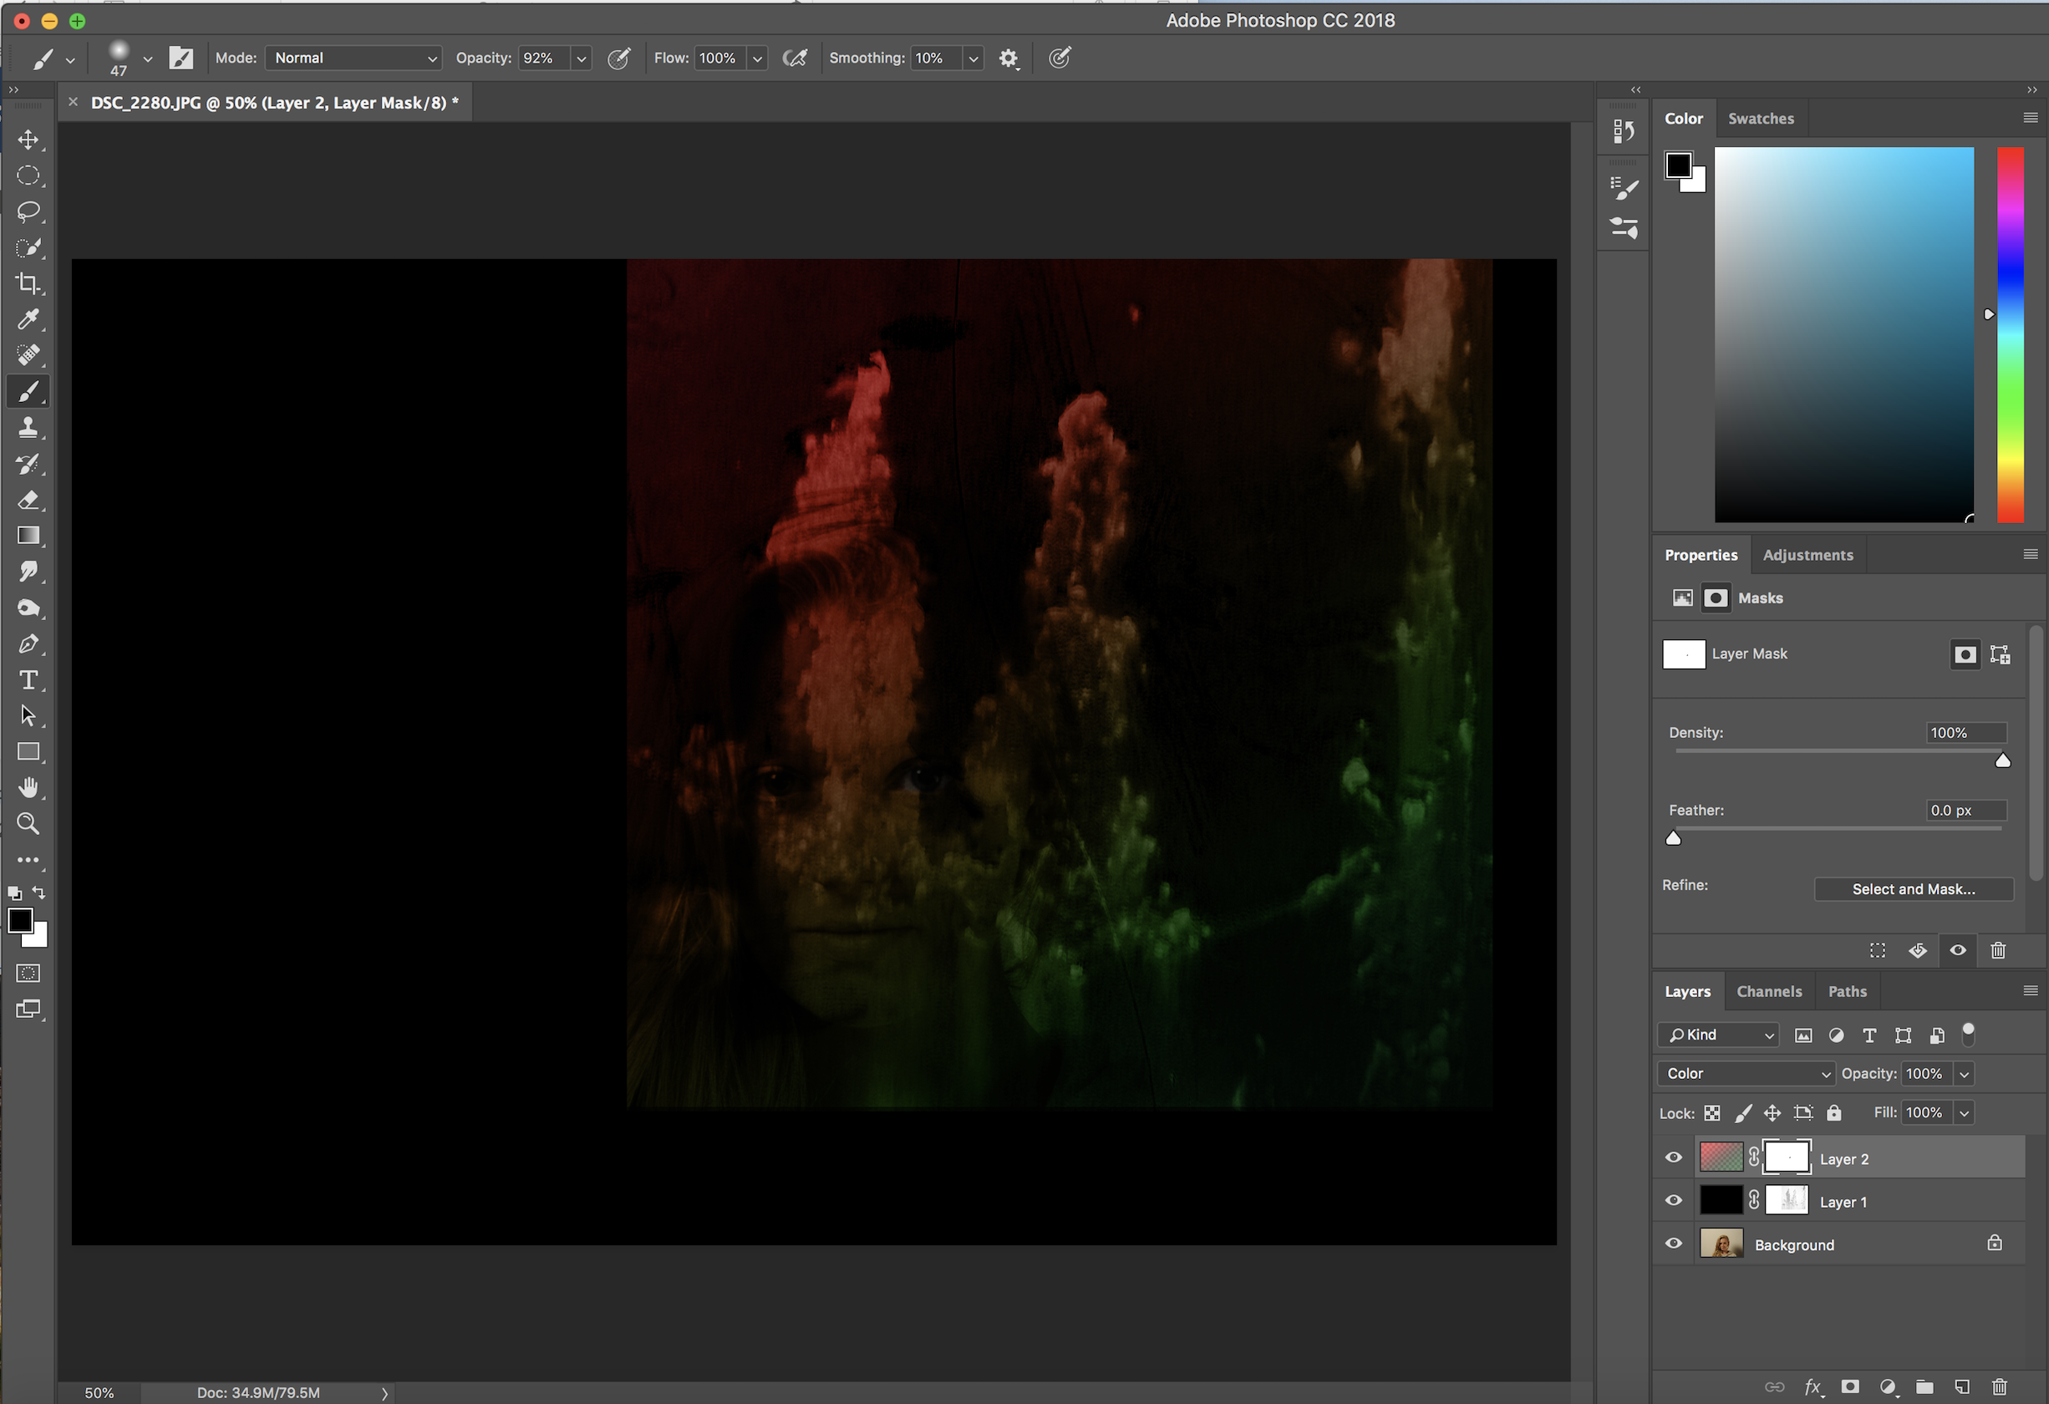Add a new layer mask from the Layers footer
Image resolution: width=2049 pixels, height=1404 pixels.
tap(1850, 1386)
